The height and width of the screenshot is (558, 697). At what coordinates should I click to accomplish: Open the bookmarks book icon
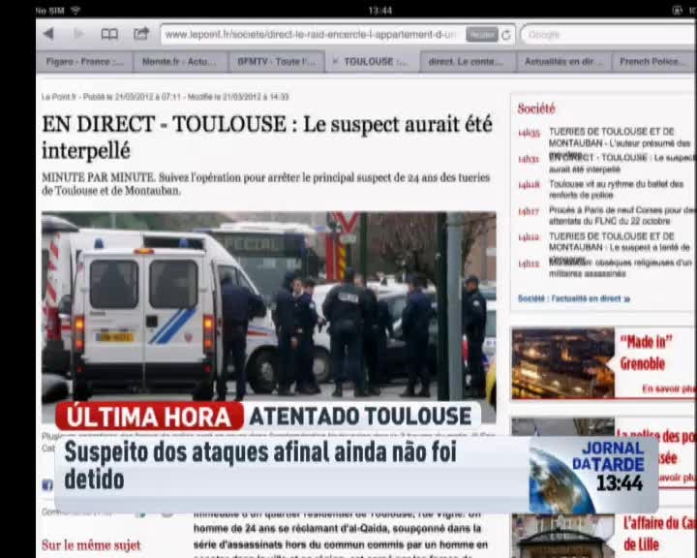coord(109,34)
